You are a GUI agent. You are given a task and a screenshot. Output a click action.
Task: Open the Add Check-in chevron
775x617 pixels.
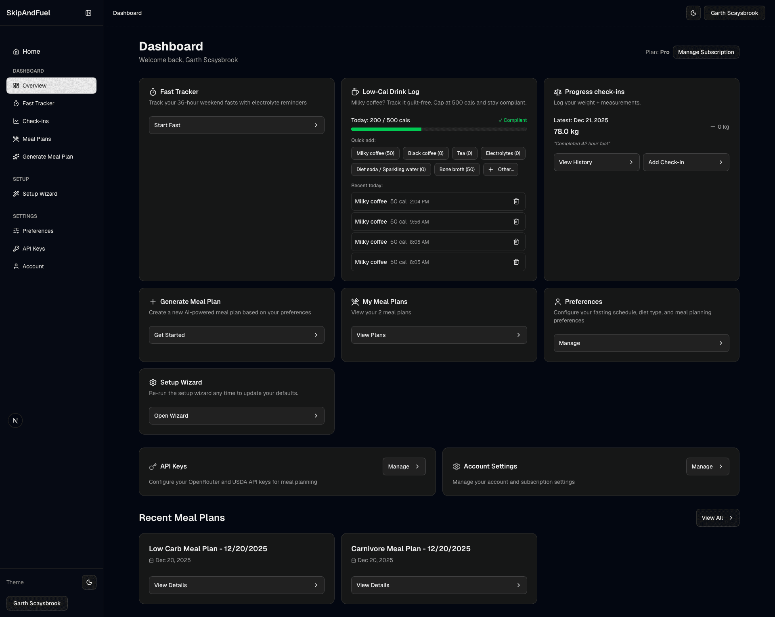[721, 162]
